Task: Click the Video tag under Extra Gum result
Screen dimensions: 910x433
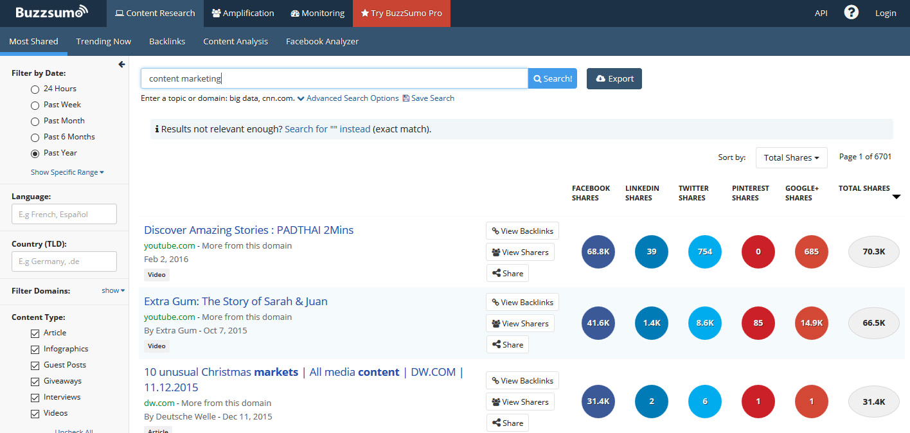Action: click(156, 346)
